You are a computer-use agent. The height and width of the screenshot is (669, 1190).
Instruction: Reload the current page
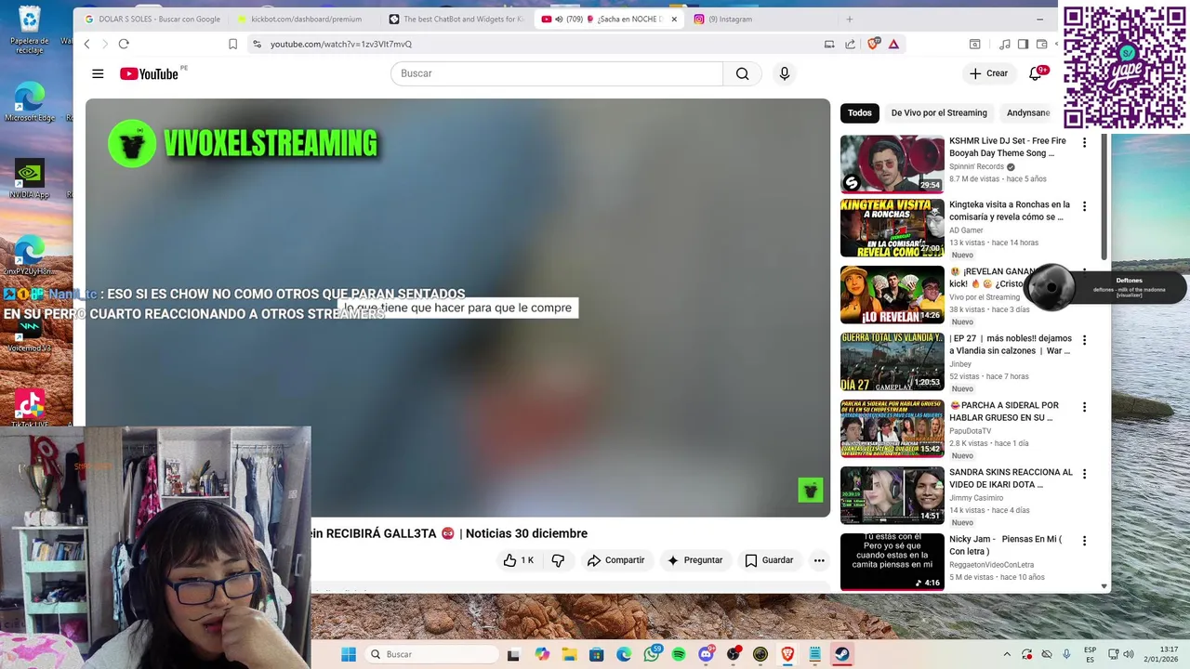124,44
